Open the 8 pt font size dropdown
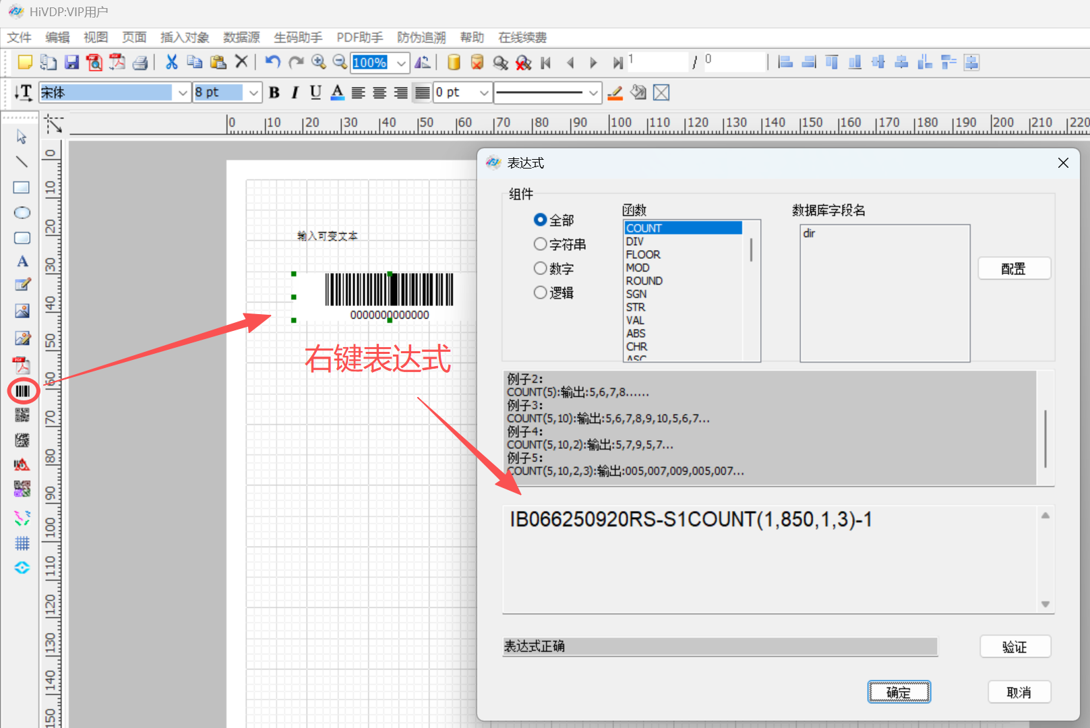The width and height of the screenshot is (1090, 728). click(x=253, y=93)
